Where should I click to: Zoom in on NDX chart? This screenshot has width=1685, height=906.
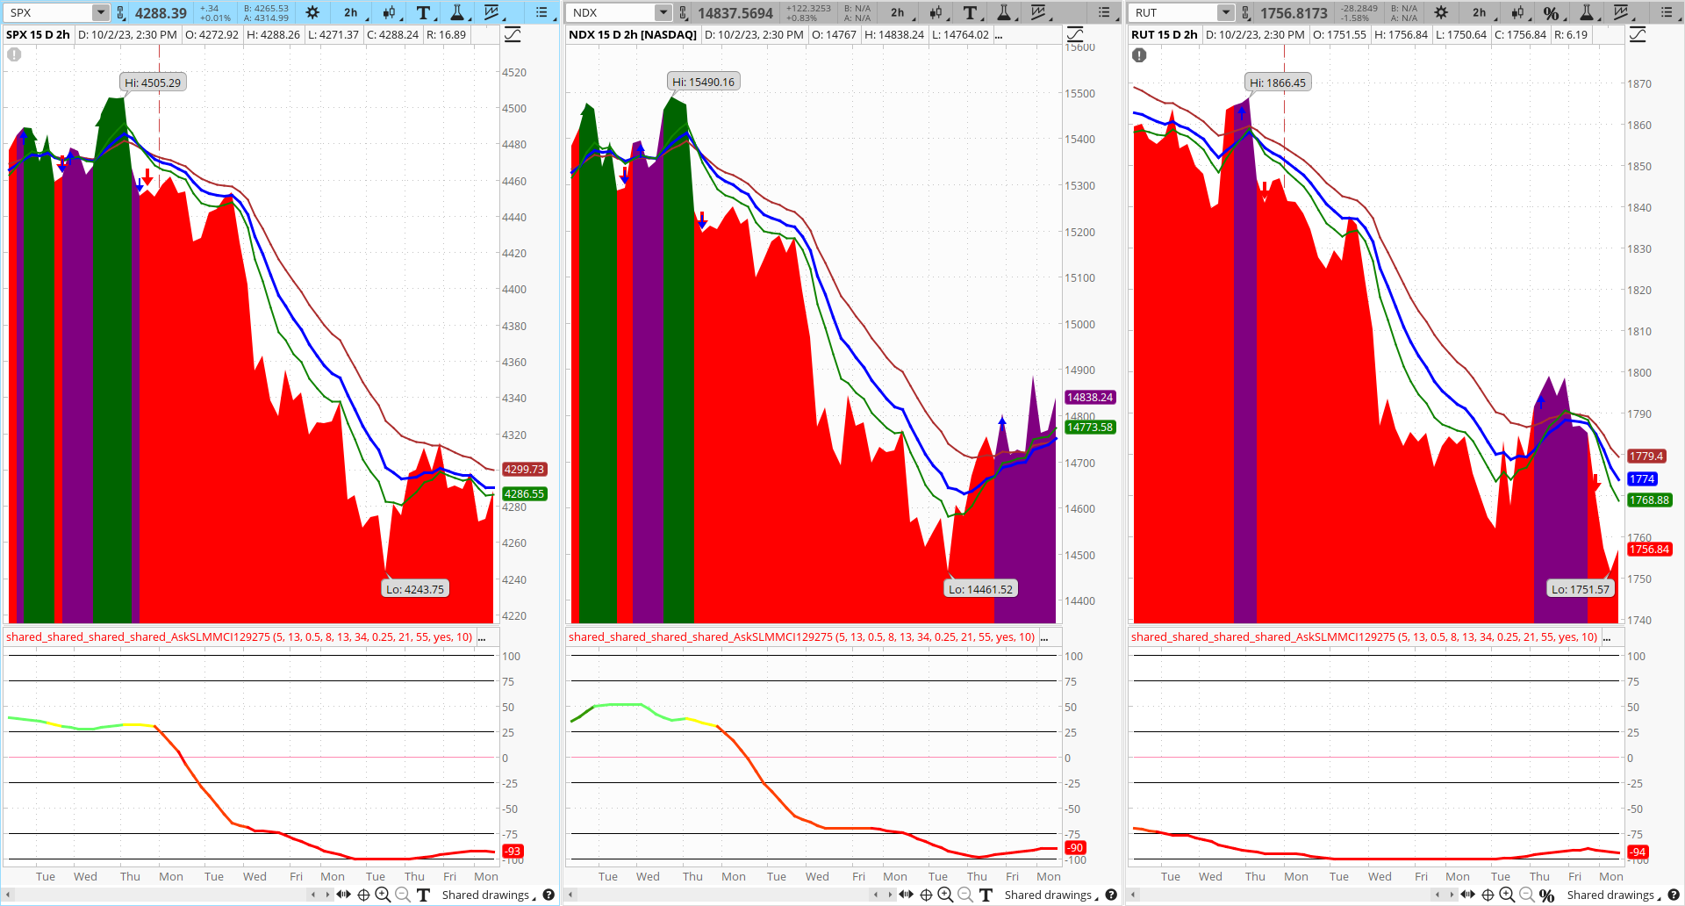click(x=945, y=895)
